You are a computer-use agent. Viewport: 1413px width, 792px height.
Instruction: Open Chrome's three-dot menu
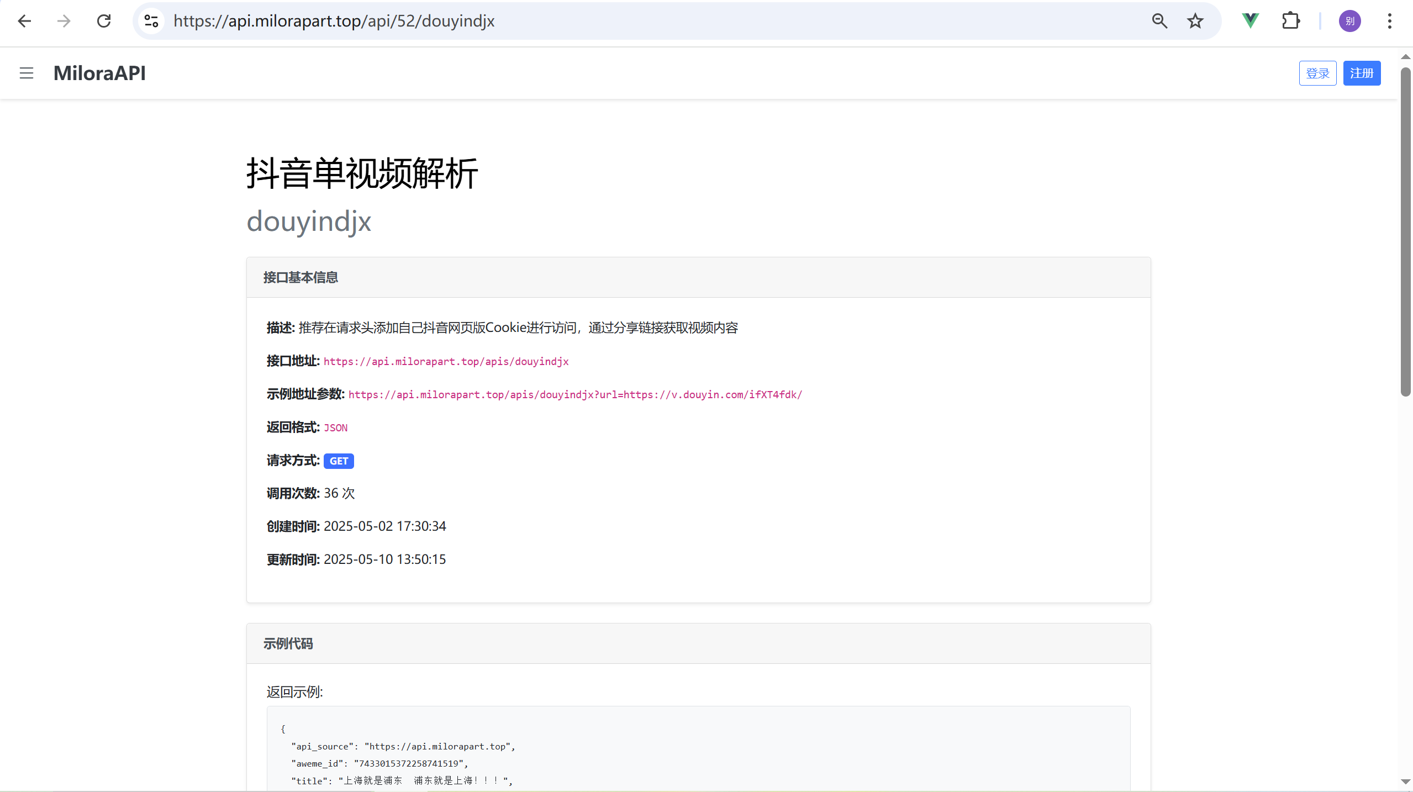tap(1390, 21)
